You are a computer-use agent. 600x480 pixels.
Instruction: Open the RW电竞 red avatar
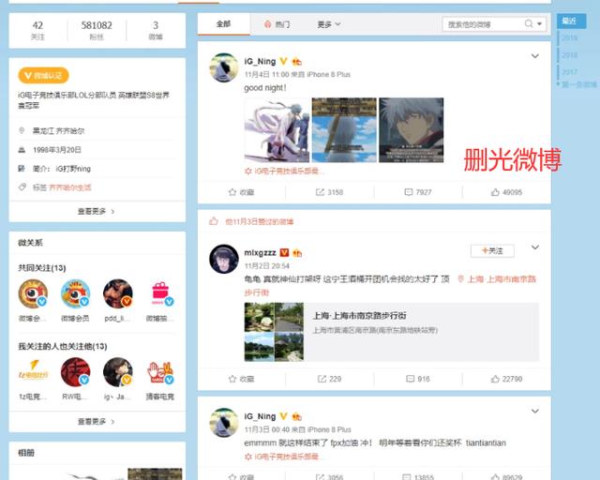click(75, 372)
